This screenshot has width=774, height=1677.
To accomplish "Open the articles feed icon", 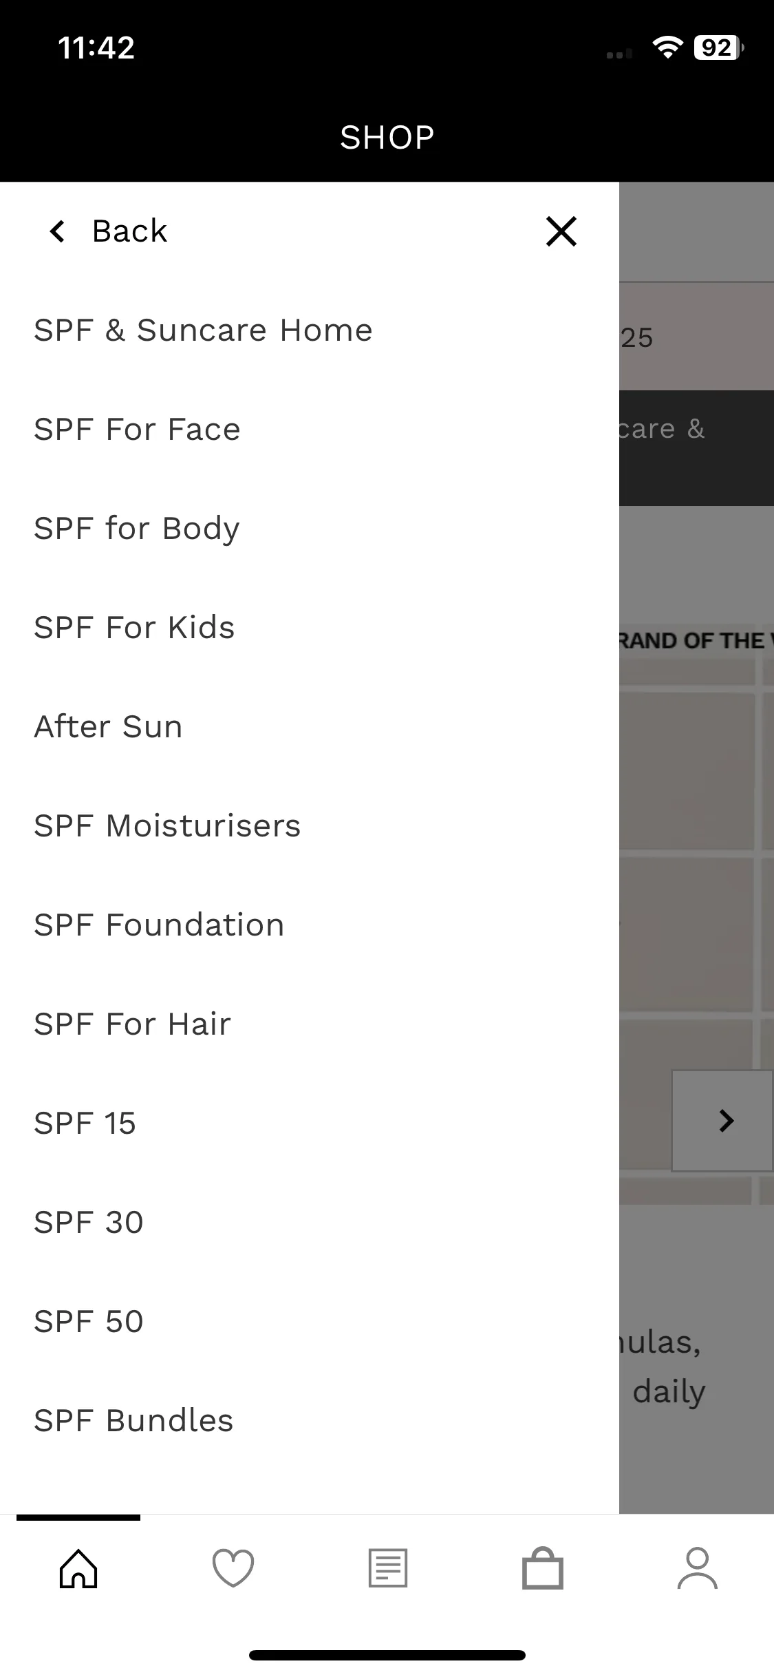I will click(x=388, y=1568).
